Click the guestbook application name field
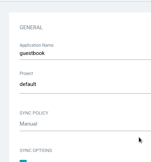The width and height of the screenshot is (151, 162). pyautogui.click(x=85, y=53)
